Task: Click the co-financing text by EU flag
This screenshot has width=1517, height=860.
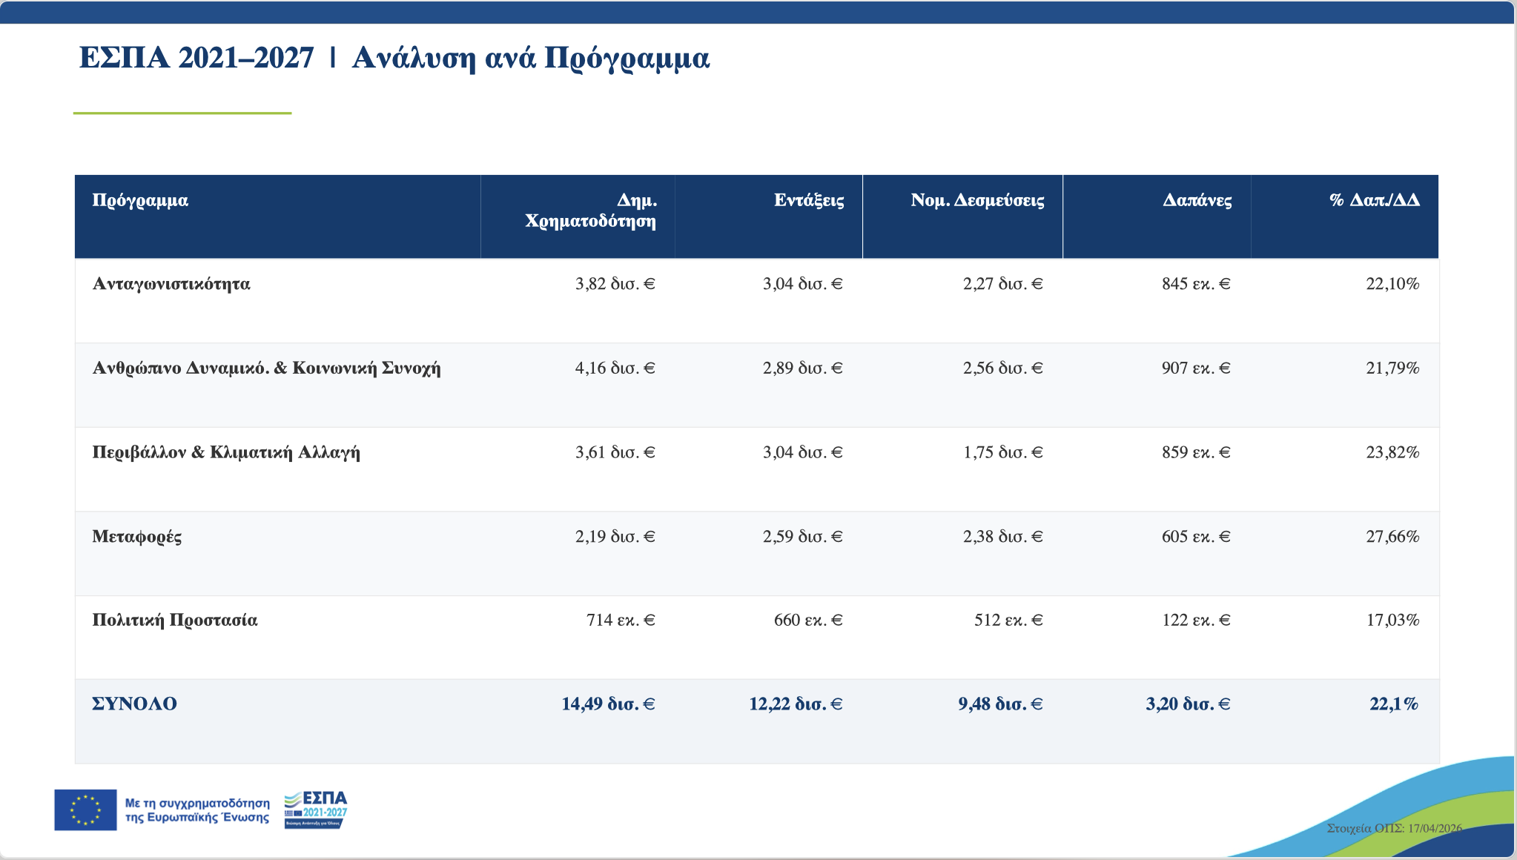Action: [x=197, y=810]
